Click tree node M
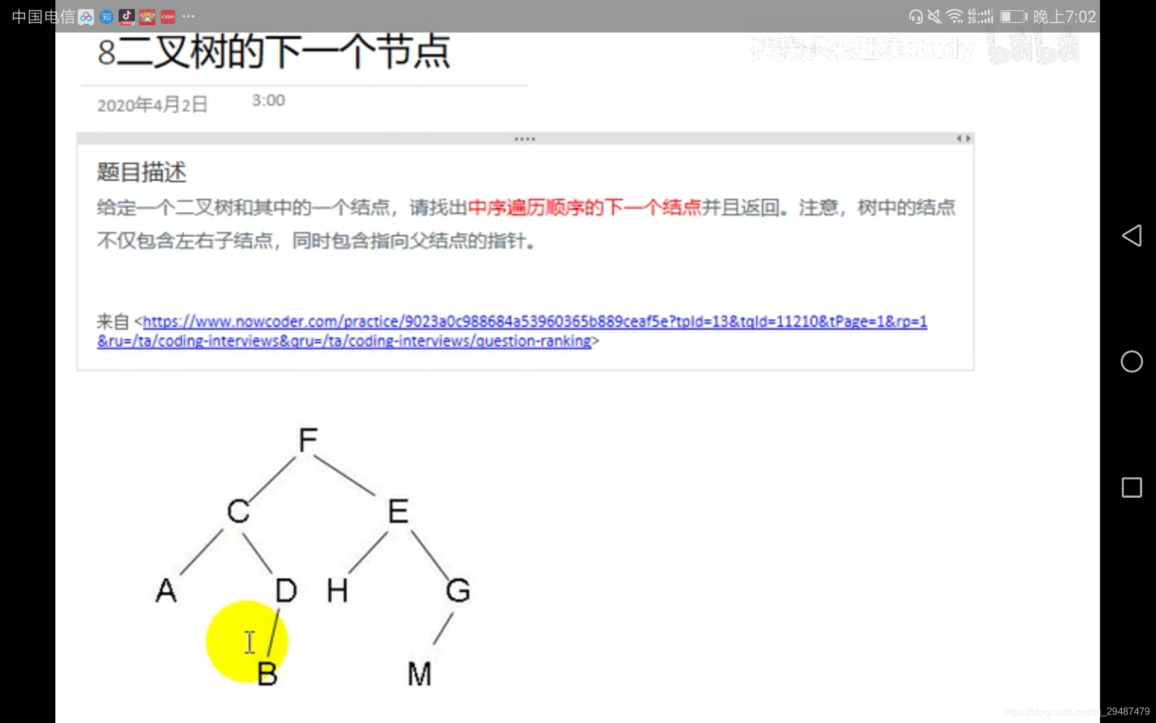The image size is (1156, 723). coord(420,674)
